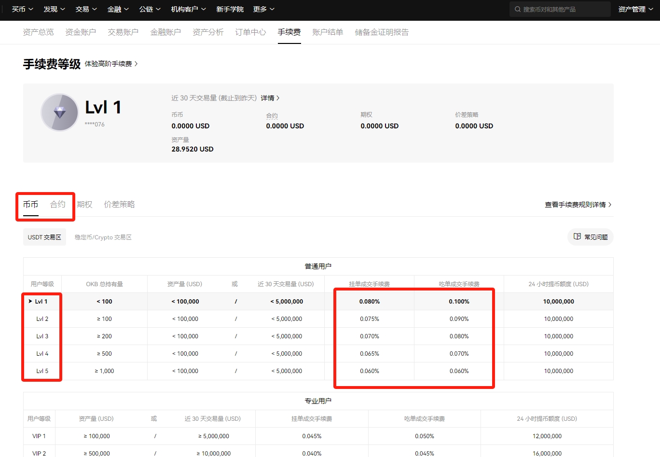Expand the 资产管理 dropdown
The image size is (660, 457).
636,9
